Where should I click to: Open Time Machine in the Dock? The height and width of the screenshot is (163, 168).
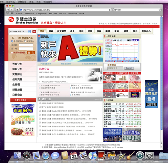[x=140, y=156]
